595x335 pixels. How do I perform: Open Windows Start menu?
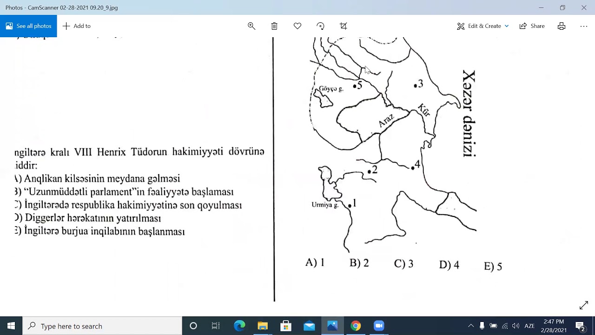pyautogui.click(x=11, y=326)
